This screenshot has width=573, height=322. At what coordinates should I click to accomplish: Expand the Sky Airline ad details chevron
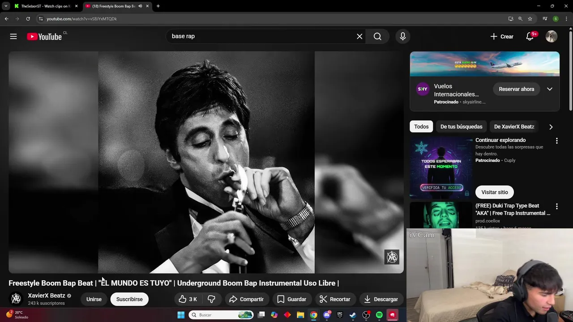pyautogui.click(x=550, y=89)
